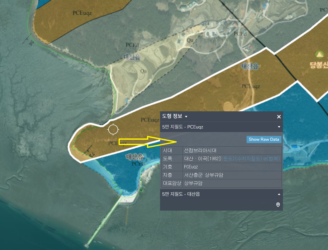Open the (원도) original map link

pos(228,159)
